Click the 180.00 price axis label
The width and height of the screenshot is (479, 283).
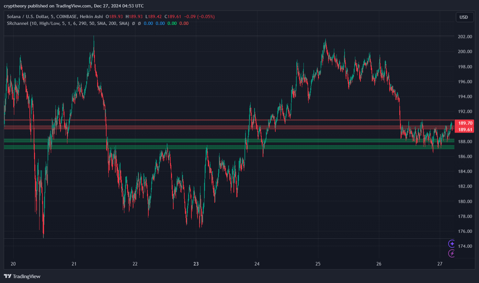pyautogui.click(x=465, y=201)
